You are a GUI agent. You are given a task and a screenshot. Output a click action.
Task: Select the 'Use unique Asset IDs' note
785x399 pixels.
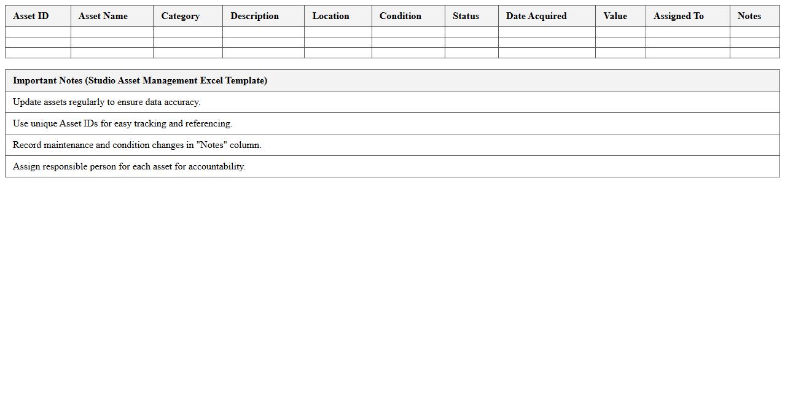(x=123, y=123)
